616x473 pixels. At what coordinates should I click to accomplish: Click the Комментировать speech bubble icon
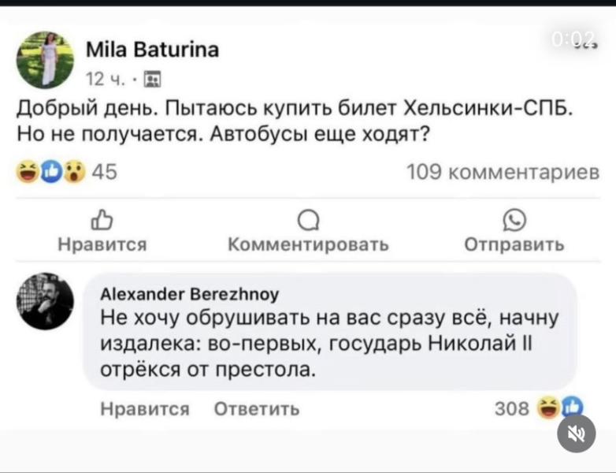(307, 222)
